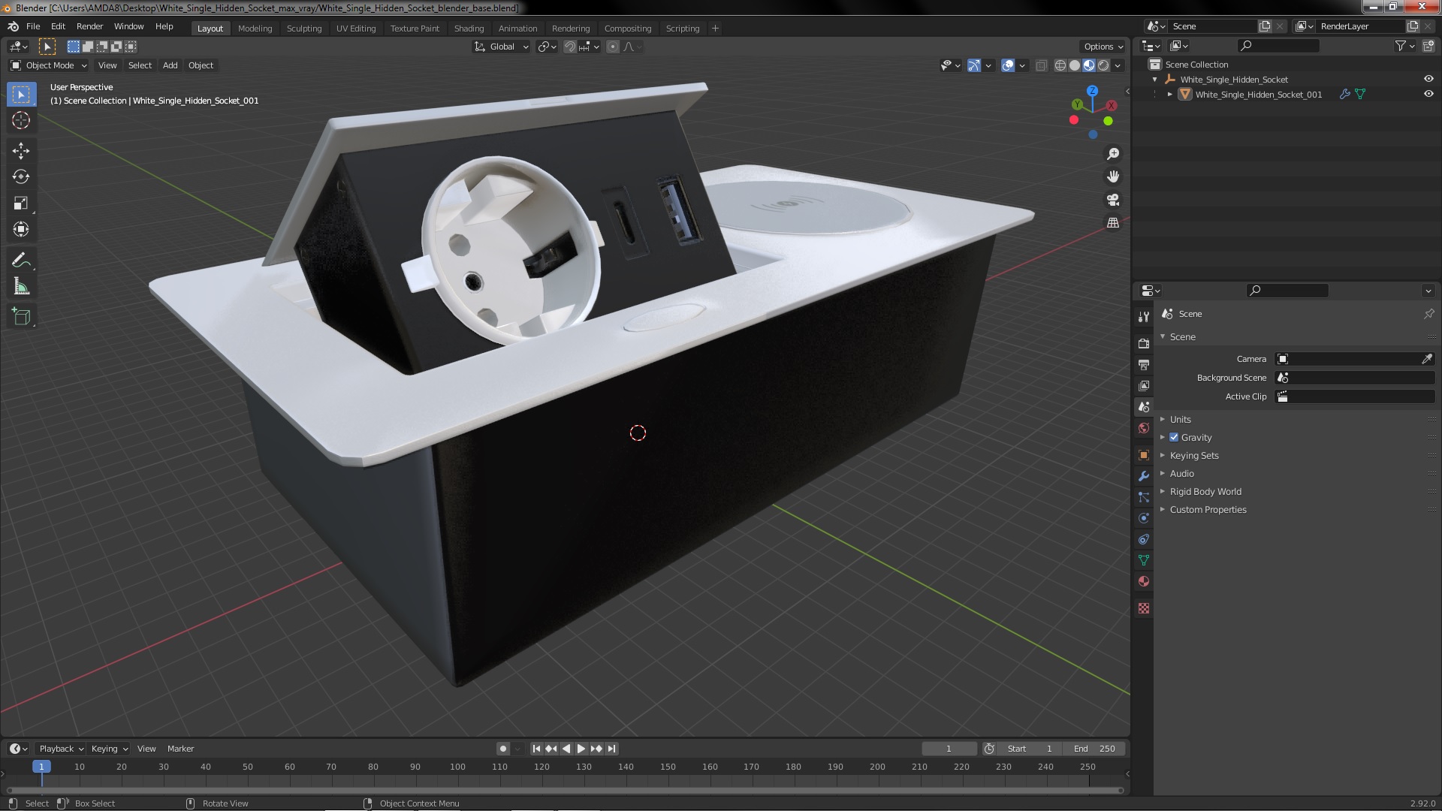This screenshot has height=811, width=1442.
Task: Hide White_Single_Hidden_Socket_001 object in outliner
Action: [1428, 94]
